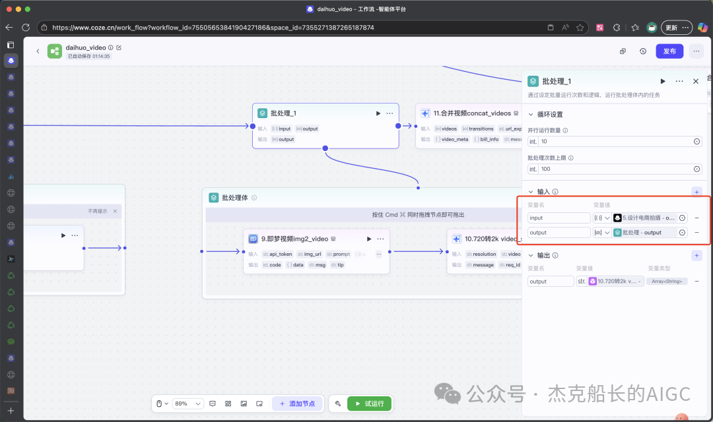Open reference picker for 批处理 - output
Image resolution: width=713 pixels, height=422 pixels.
(682, 233)
